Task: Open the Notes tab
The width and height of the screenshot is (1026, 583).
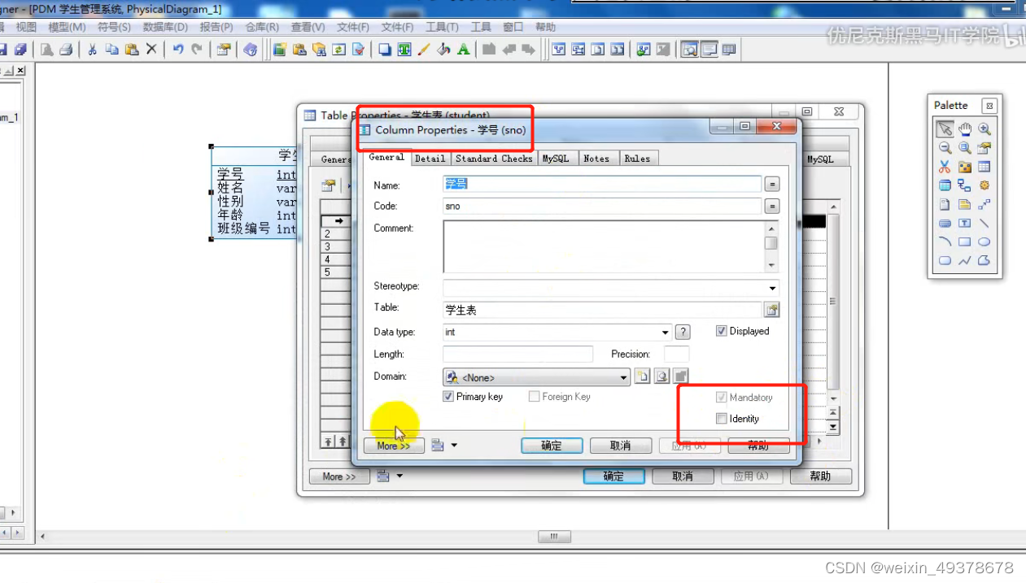Action: (596, 159)
